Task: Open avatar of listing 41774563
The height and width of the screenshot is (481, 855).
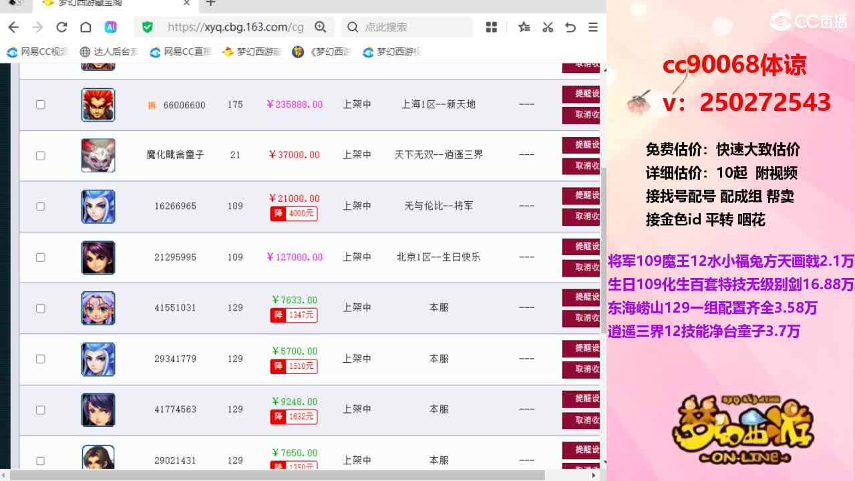Action: click(x=98, y=410)
